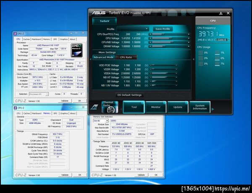This screenshot has height=193, width=252.
Task: Click Validate in the CPU-Z CPU window
Action: [x=65, y=101]
